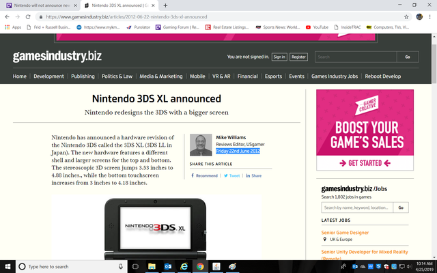Open the Media & Marketing section

click(x=161, y=76)
